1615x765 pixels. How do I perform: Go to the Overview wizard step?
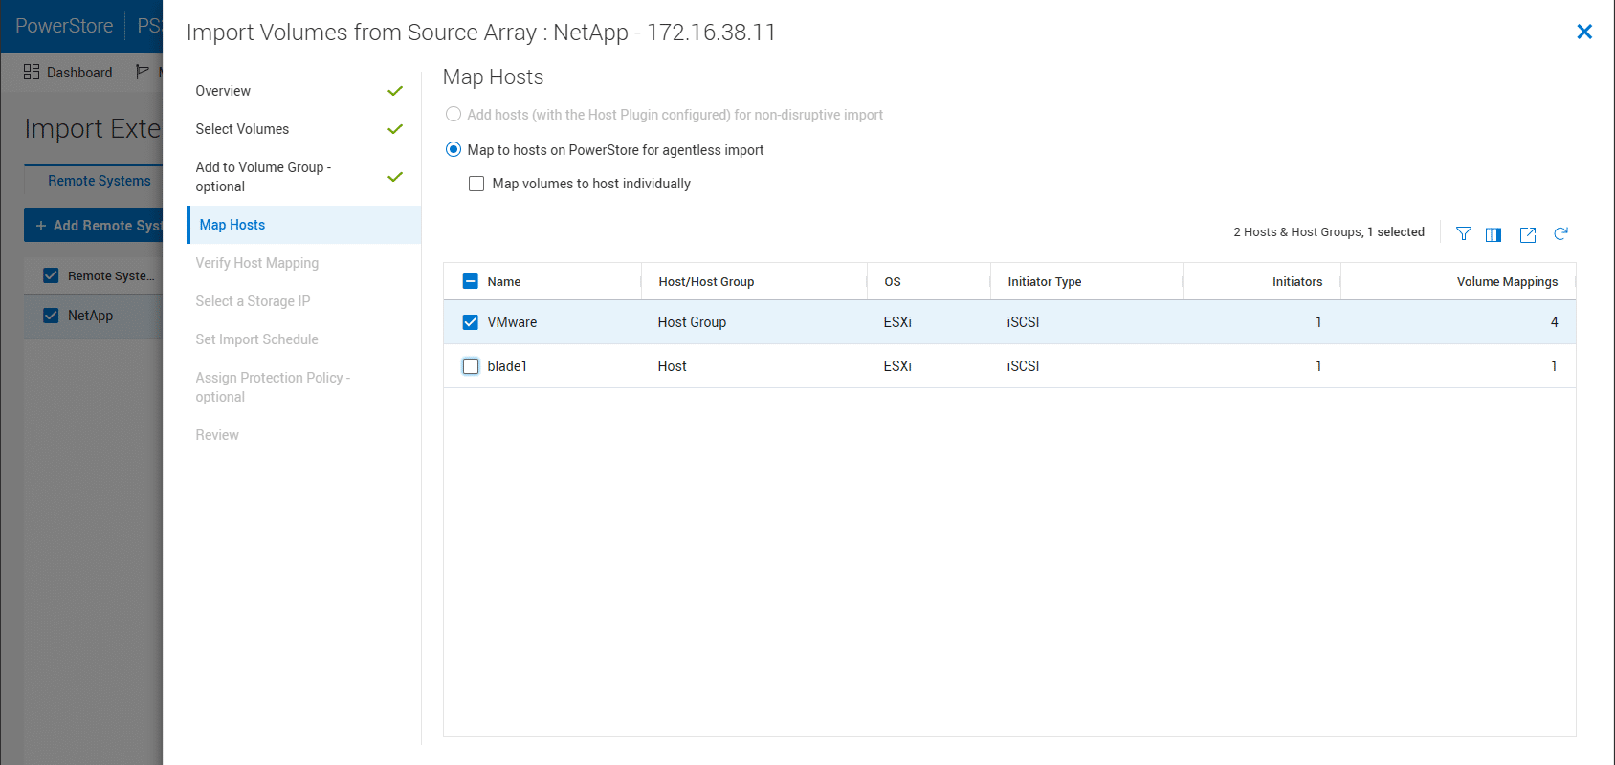point(223,91)
